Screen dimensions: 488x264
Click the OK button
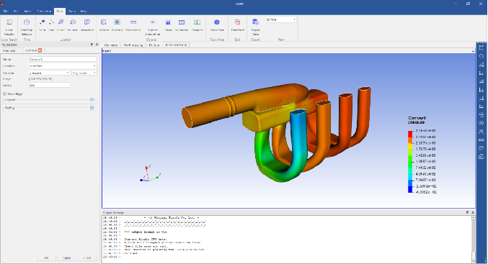pos(46,258)
